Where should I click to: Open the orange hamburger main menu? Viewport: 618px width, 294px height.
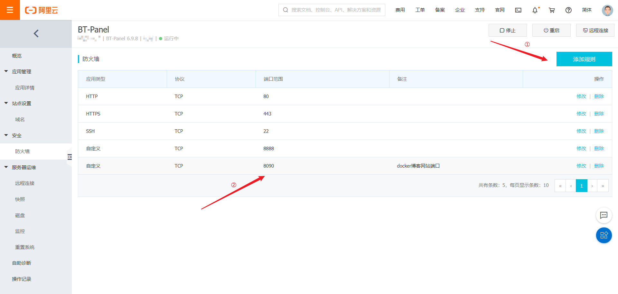10,10
